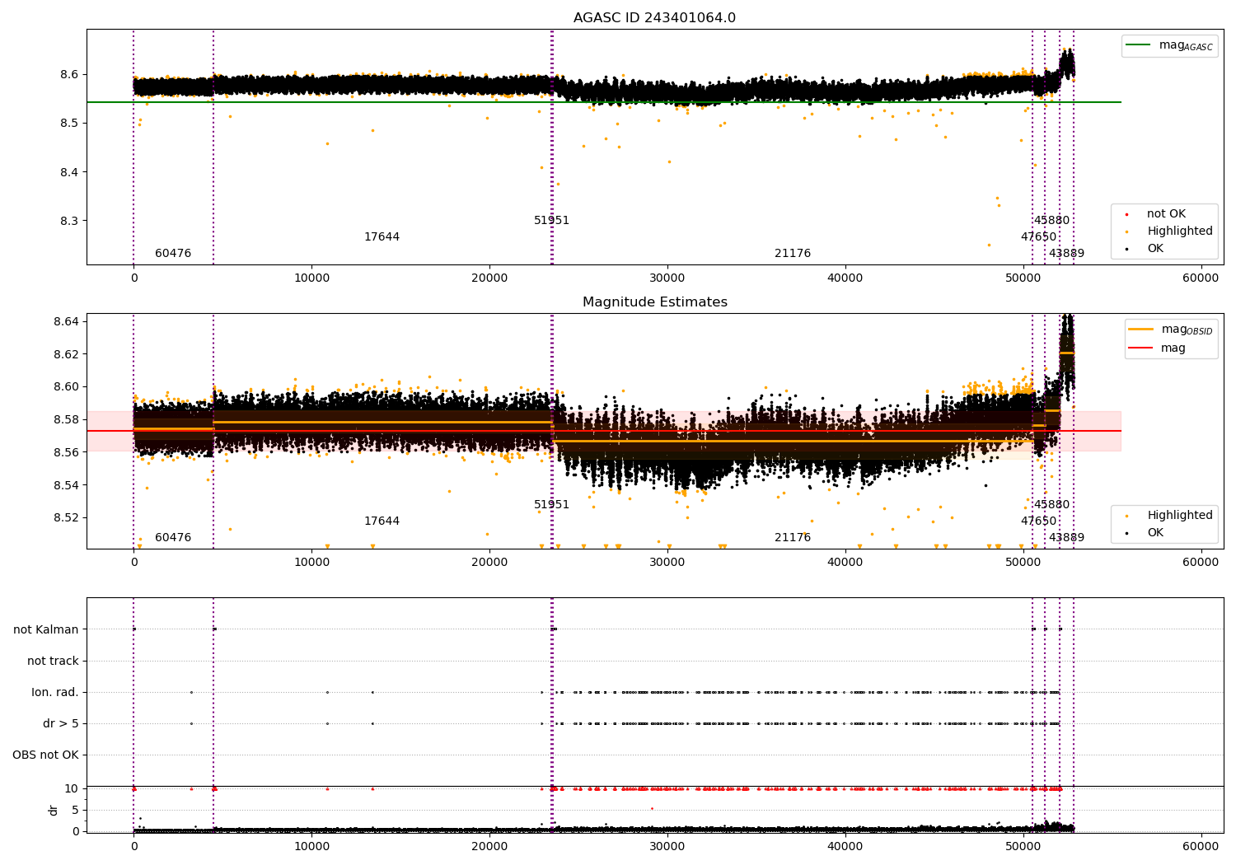Click y-tick 8.52 on the middle plot

coord(65,518)
